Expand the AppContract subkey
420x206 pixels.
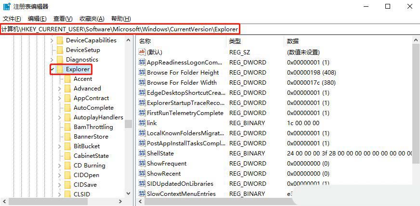(x=59, y=98)
